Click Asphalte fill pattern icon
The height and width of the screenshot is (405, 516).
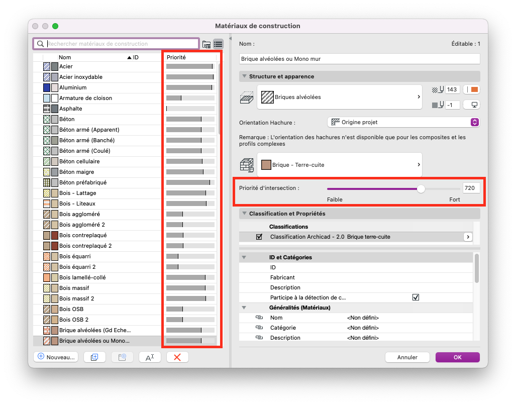click(47, 109)
